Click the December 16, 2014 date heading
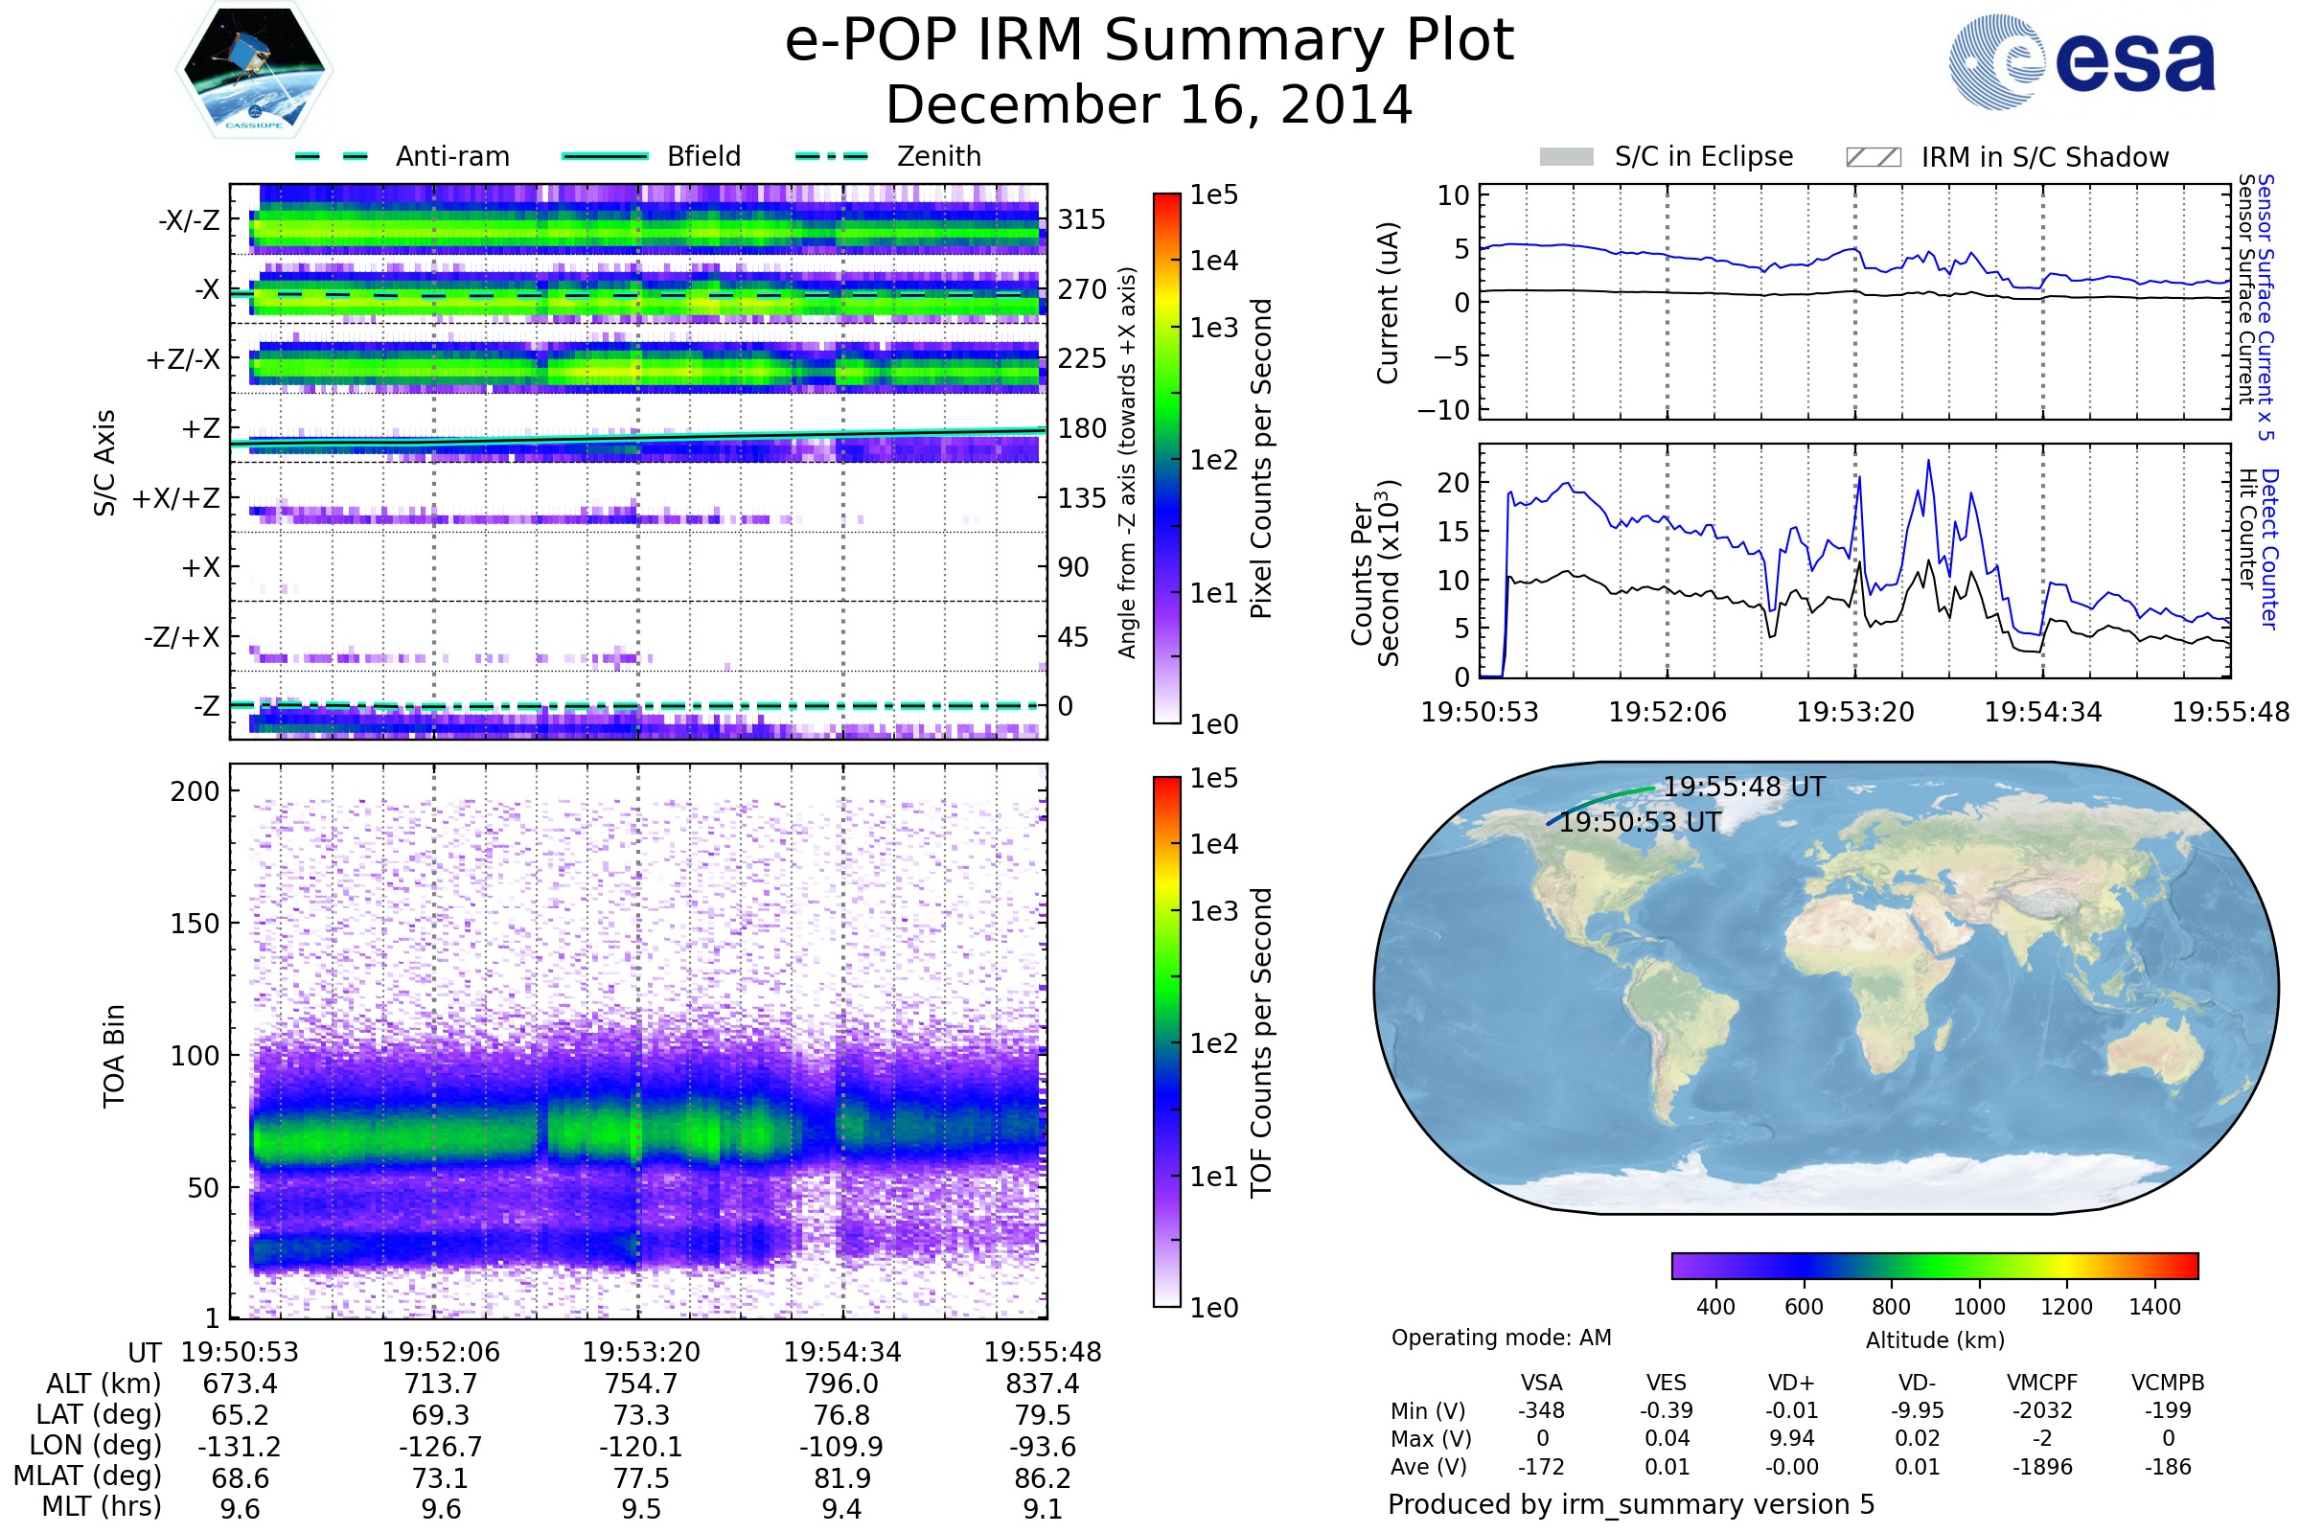Screen dimensions: 2300x1533 1149,105
